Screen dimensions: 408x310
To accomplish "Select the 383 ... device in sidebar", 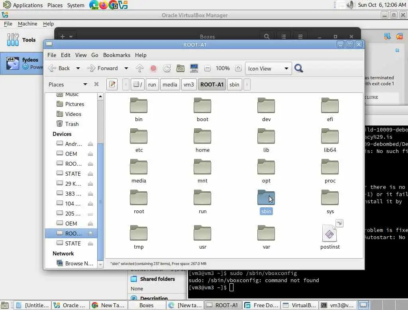I will [x=73, y=194].
